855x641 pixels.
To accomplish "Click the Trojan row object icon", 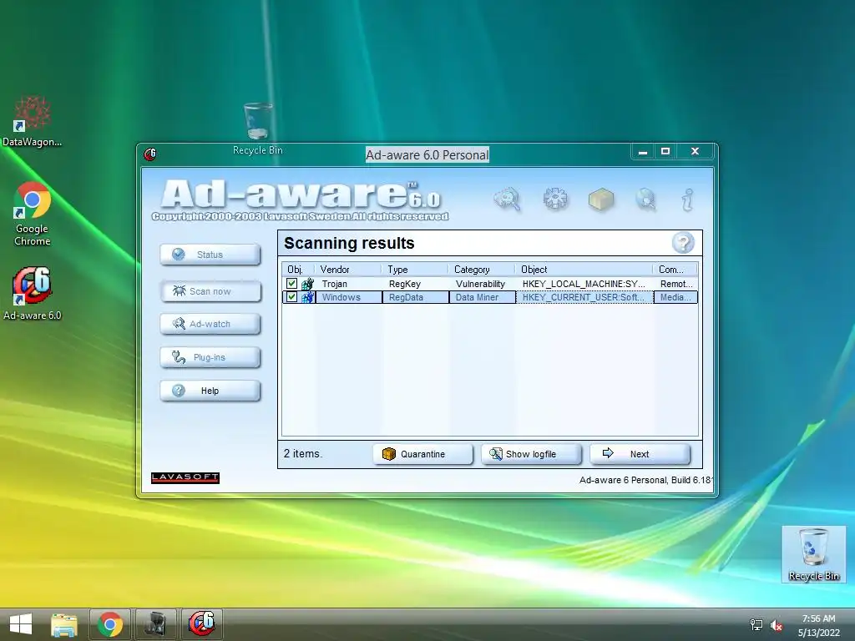I will (307, 284).
